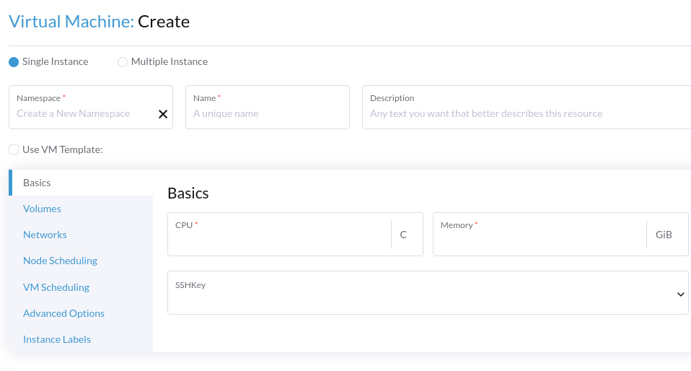The height and width of the screenshot is (371, 691).
Task: Show the Advanced Options tab
Action: 63,313
